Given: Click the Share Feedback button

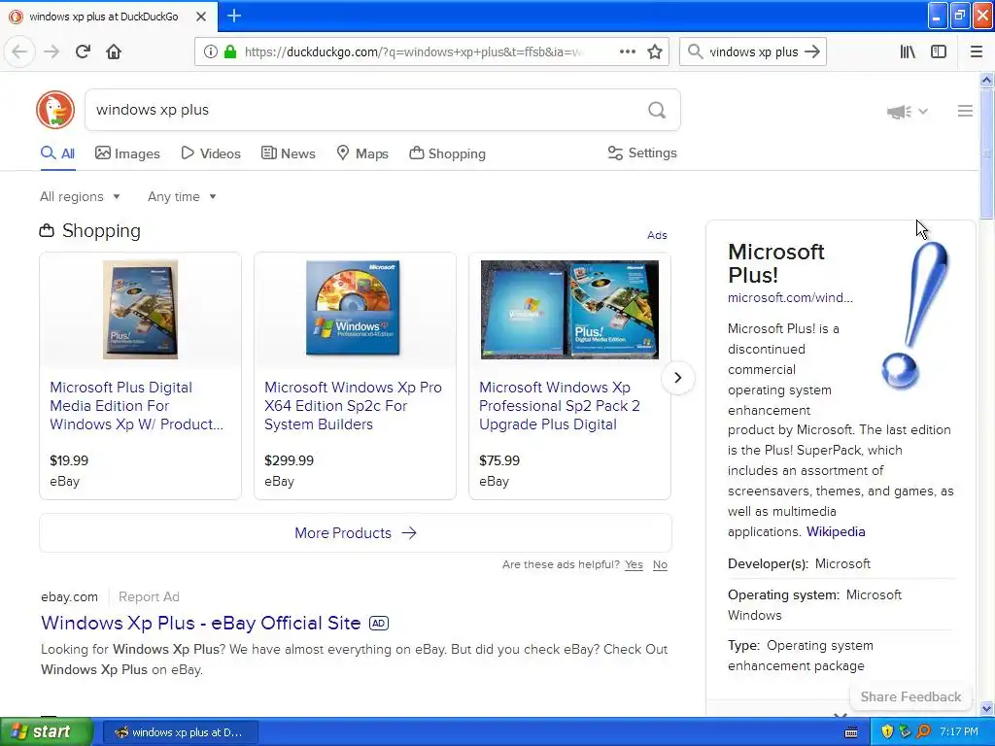Looking at the screenshot, I should click(x=910, y=696).
